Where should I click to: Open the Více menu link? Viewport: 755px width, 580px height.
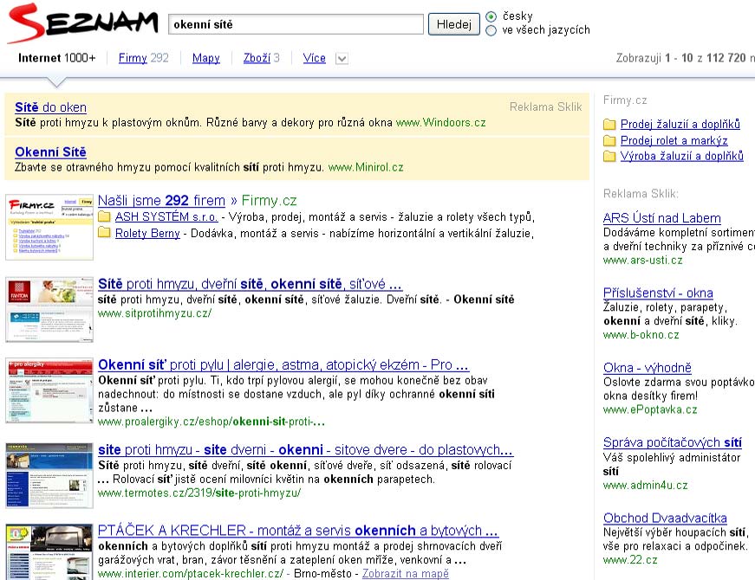[314, 58]
